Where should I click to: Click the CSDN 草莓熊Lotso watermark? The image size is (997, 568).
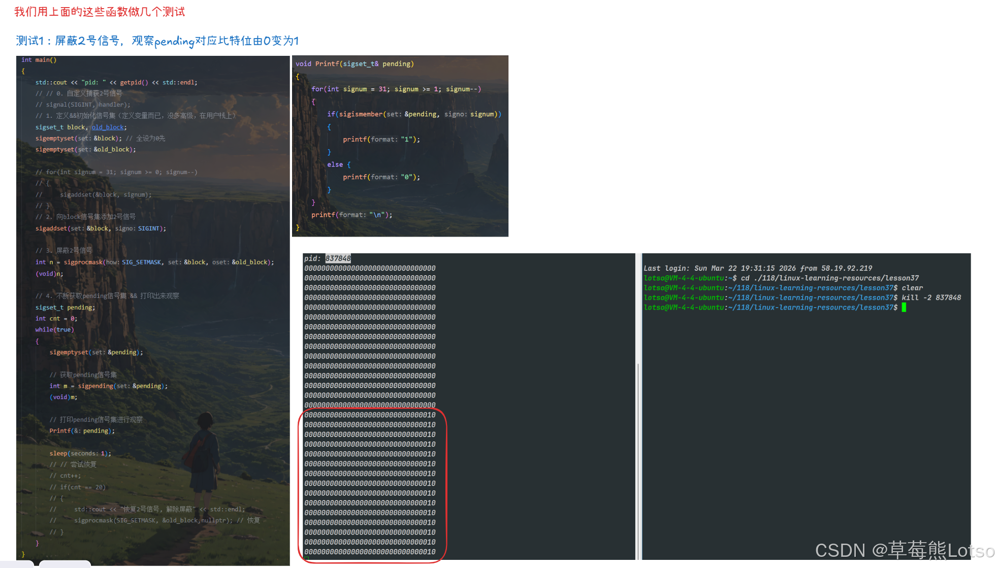pos(904,550)
